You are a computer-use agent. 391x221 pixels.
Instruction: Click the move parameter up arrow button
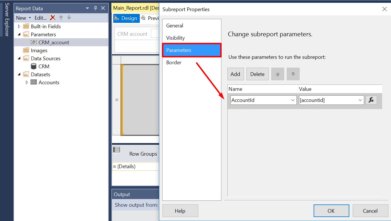click(278, 74)
